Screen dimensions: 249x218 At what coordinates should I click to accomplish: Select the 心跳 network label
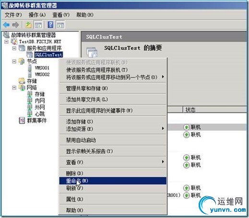point(40,114)
